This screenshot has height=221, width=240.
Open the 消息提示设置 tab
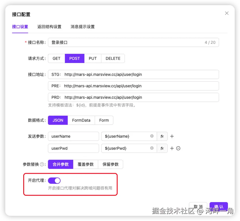[x=82, y=27]
